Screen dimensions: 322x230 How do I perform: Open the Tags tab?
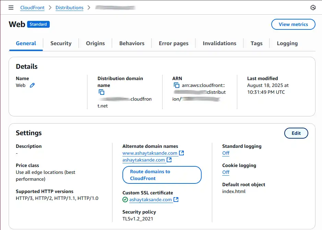pyautogui.click(x=257, y=43)
